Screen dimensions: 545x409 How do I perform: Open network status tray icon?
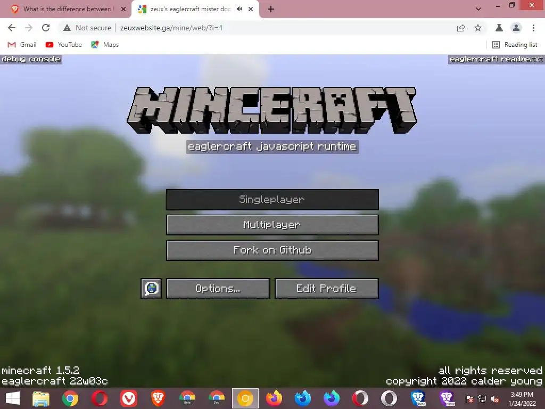[482, 398]
